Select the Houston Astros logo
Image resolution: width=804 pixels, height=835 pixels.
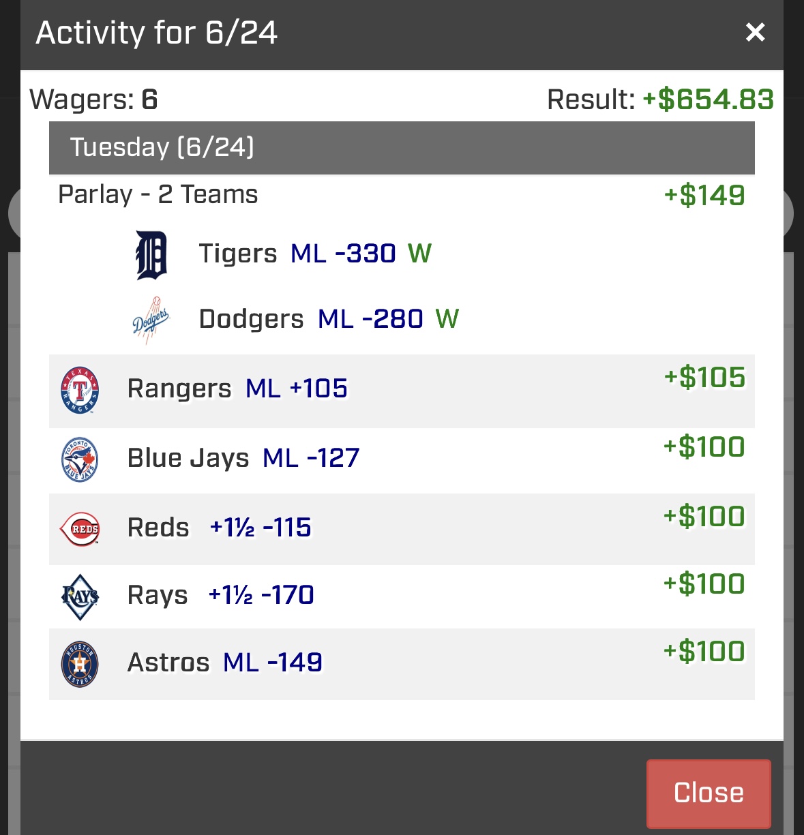tap(80, 664)
